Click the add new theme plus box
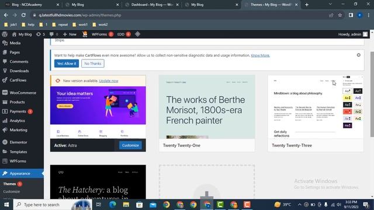 [x=207, y=182]
